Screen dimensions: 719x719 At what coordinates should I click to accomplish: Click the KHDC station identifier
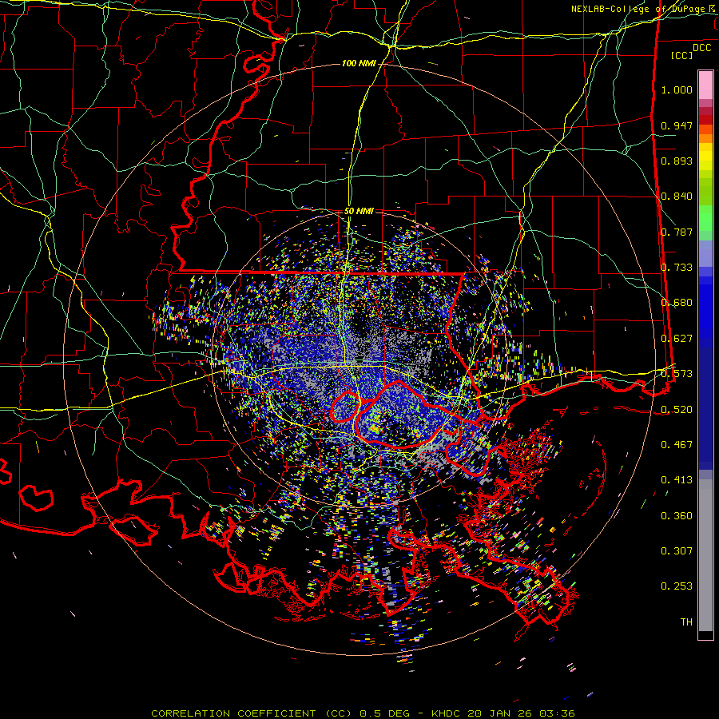point(447,713)
